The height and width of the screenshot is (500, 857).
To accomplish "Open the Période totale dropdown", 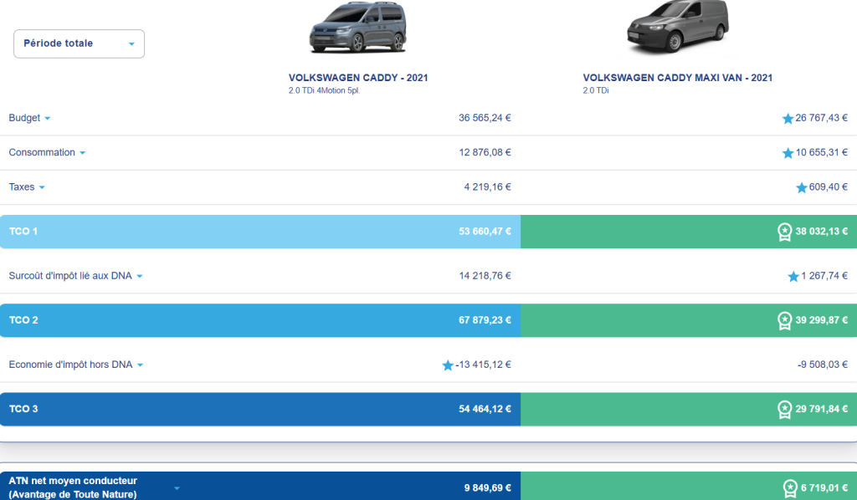I will click(x=79, y=43).
